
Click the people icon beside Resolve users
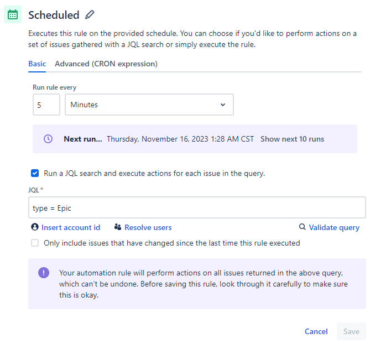point(118,227)
